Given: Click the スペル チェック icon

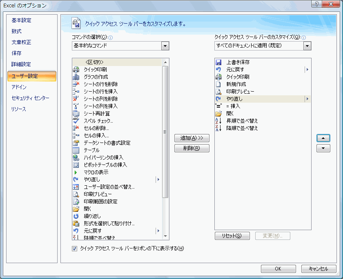Looking at the screenshot, I should [76, 121].
